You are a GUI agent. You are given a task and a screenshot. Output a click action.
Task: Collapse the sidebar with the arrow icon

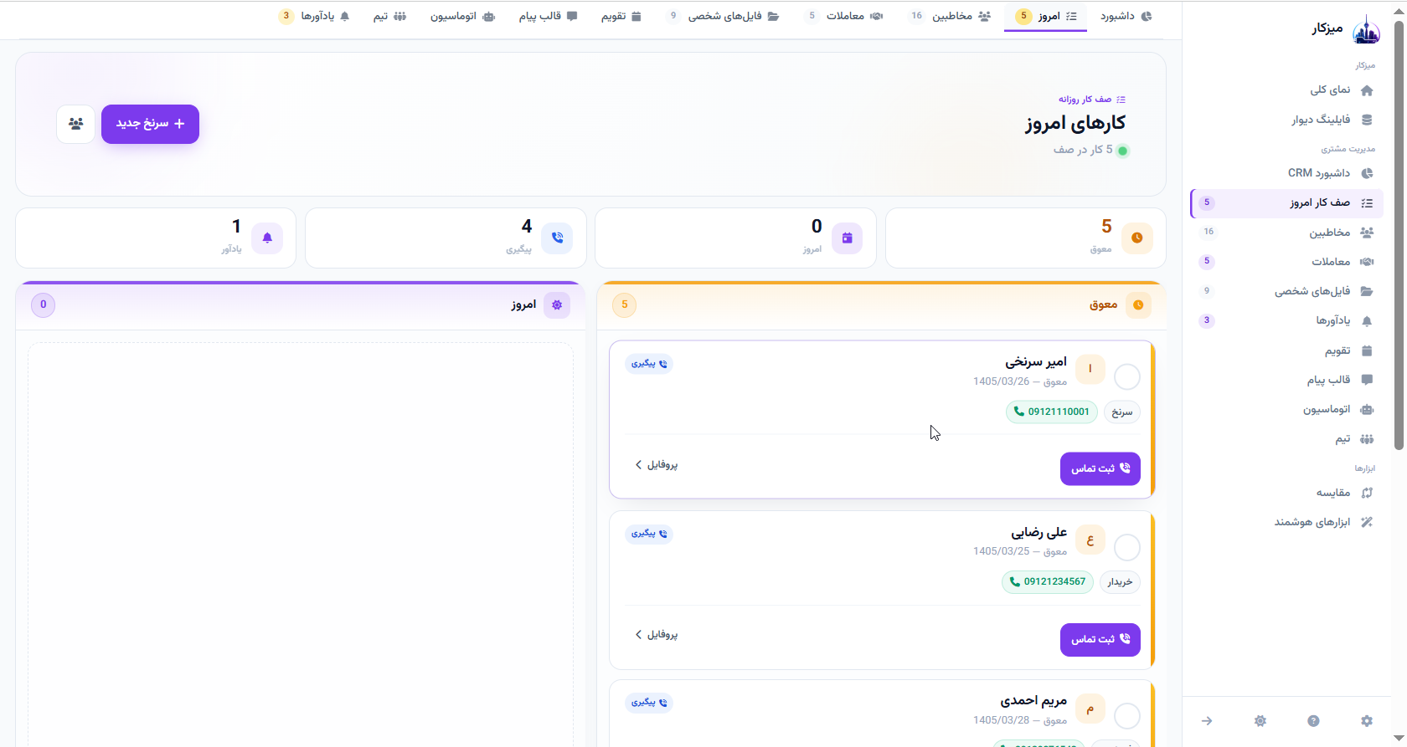(x=1207, y=721)
